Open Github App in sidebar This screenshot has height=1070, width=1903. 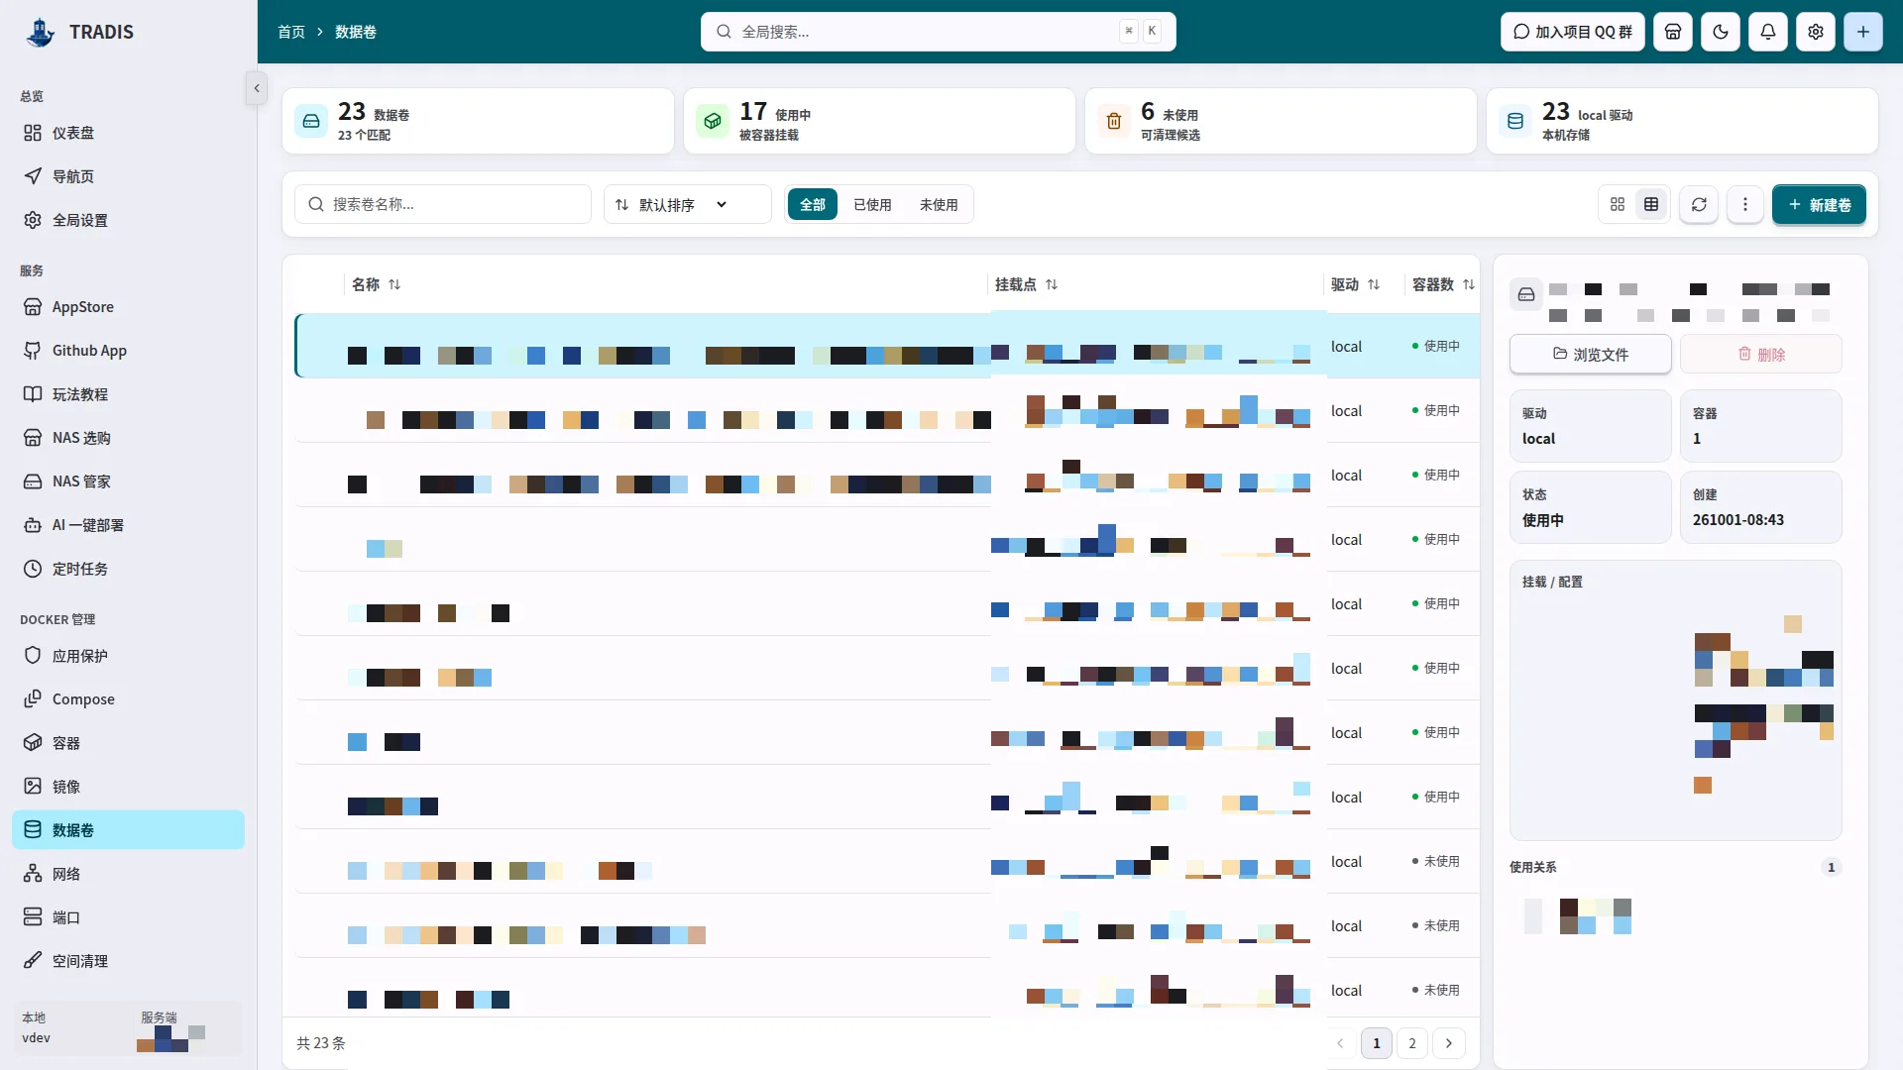coord(128,351)
